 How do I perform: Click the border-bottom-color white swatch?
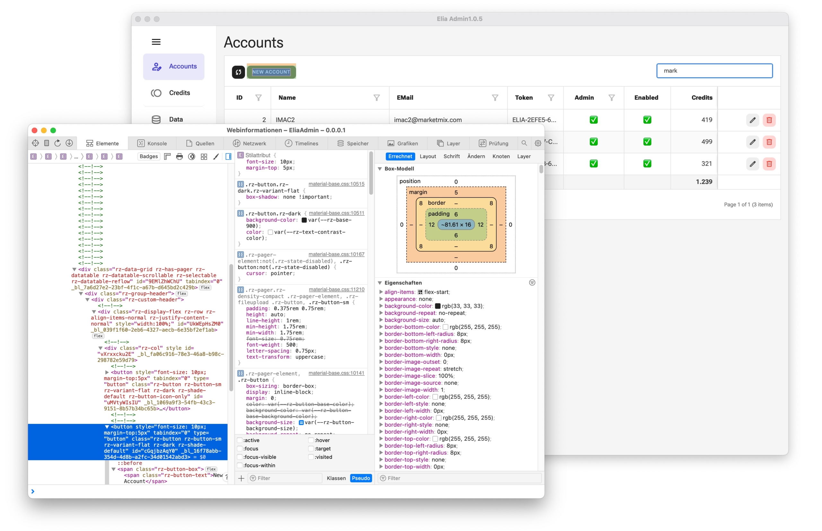point(445,327)
